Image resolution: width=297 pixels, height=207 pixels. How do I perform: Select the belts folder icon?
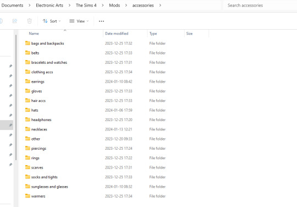click(x=28, y=53)
